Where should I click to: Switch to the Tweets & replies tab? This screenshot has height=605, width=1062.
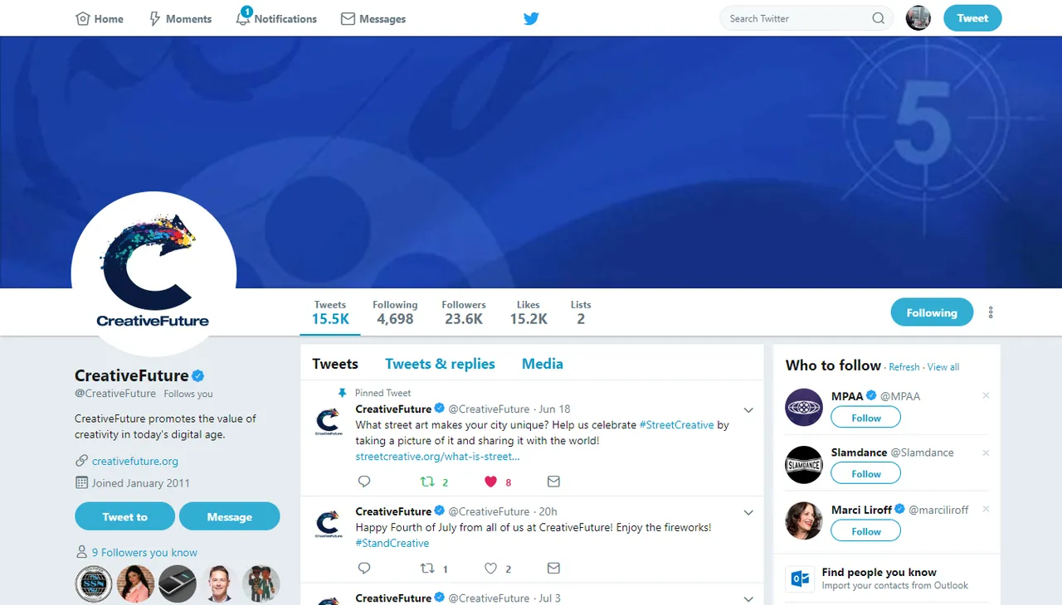point(440,364)
